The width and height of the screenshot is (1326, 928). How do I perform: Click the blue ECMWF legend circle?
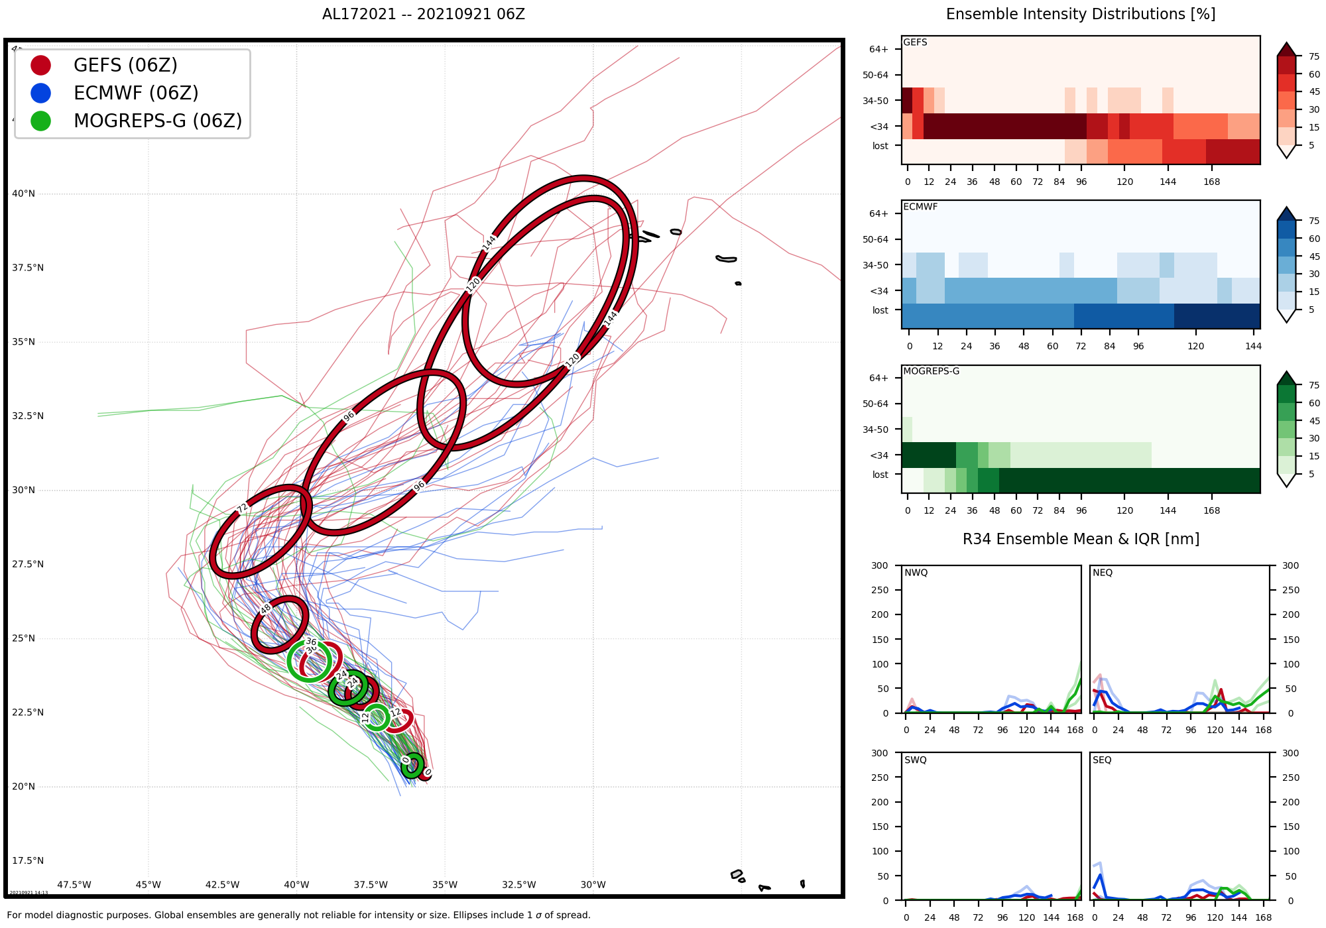[x=40, y=93]
